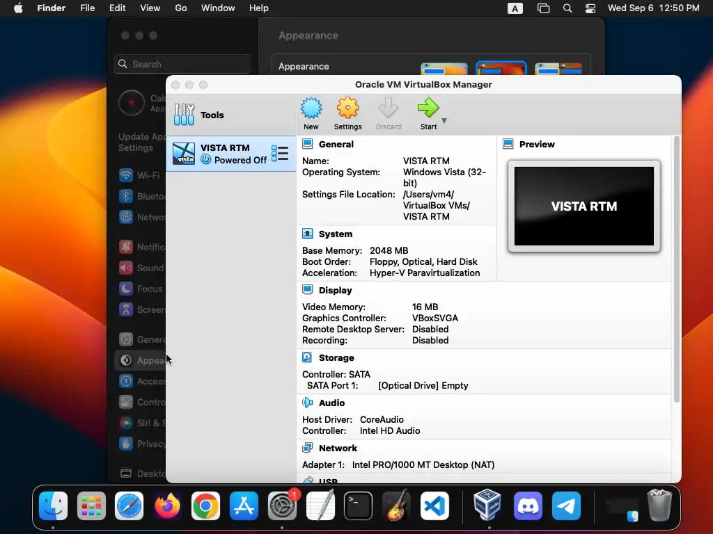
Task: Click the VISTA RTM preview thumbnail
Action: tap(584, 206)
